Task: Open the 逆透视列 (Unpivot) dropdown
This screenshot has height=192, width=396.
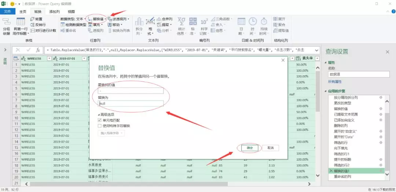Action: tap(118, 19)
